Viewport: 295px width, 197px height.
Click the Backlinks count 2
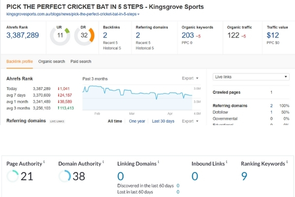click(x=105, y=35)
